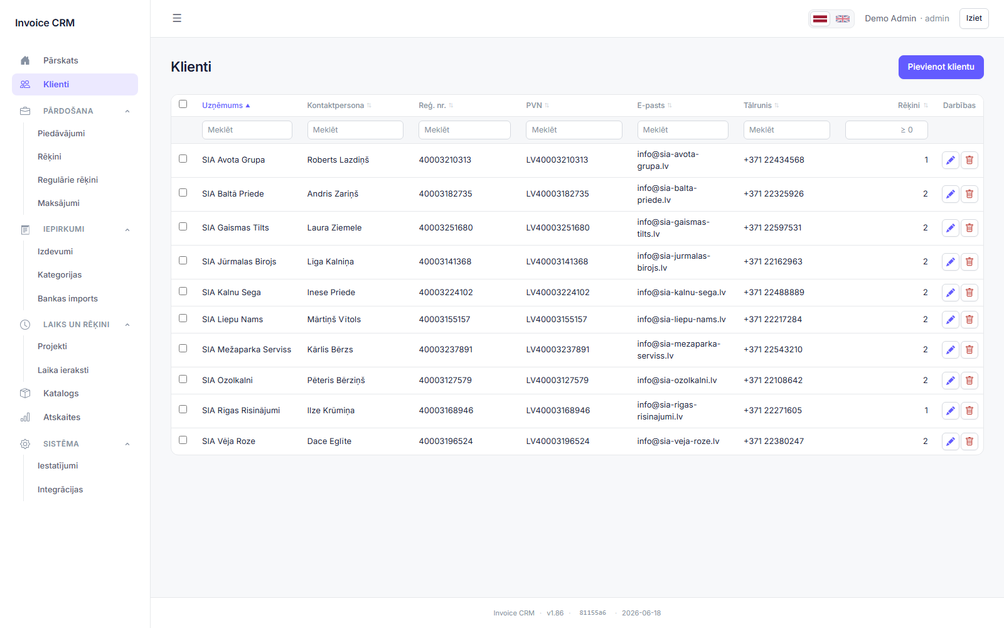The width and height of the screenshot is (1004, 628).
Task: Open Atskaites in the sidebar
Action: (61, 418)
